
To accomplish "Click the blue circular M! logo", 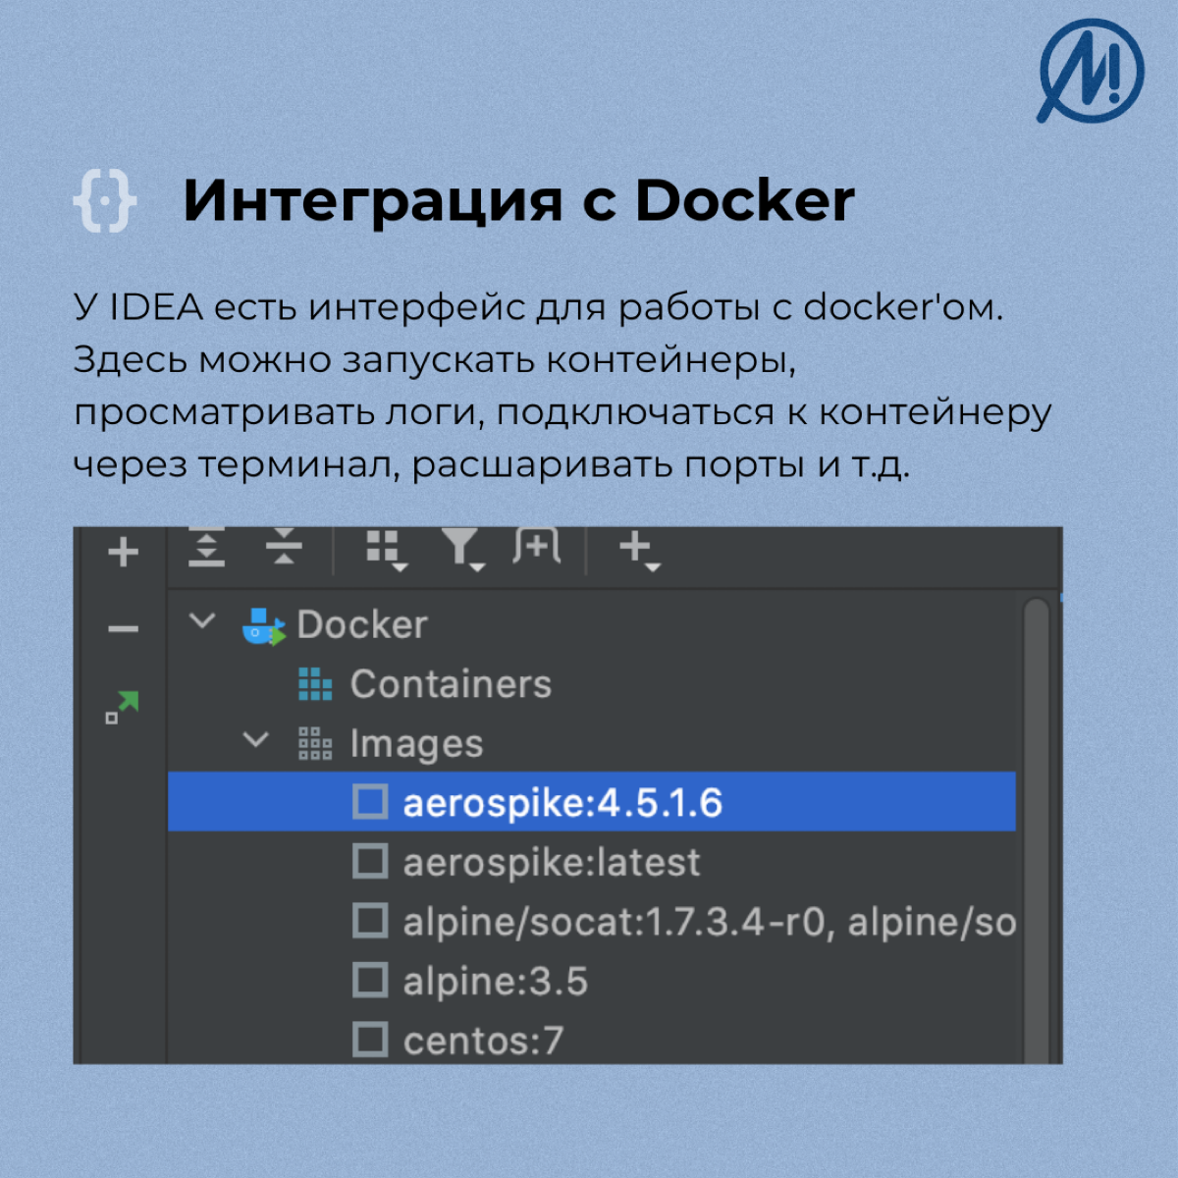I will coord(1091,71).
